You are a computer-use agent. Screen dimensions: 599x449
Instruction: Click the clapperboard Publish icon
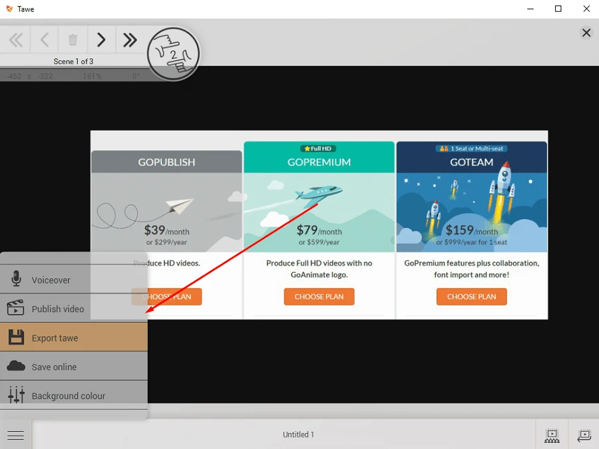15,308
